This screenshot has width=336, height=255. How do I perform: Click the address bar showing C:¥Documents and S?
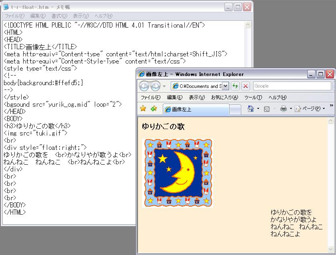(x=197, y=86)
